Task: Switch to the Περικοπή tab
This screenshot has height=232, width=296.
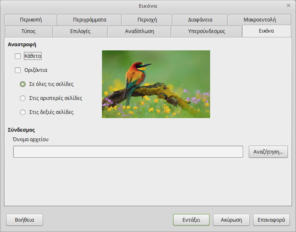Action: click(31, 19)
